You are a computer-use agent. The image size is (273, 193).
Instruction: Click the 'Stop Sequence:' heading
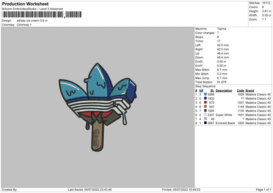(x=206, y=86)
